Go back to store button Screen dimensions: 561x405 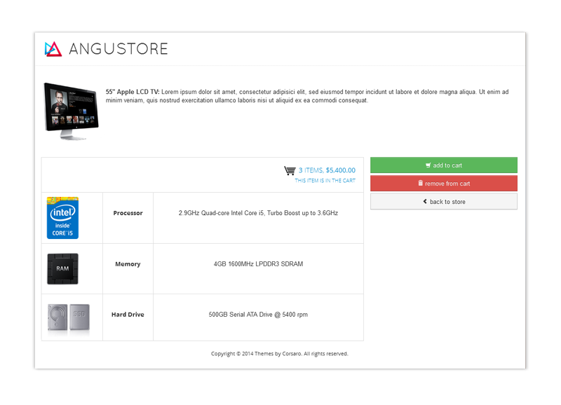pyautogui.click(x=443, y=202)
